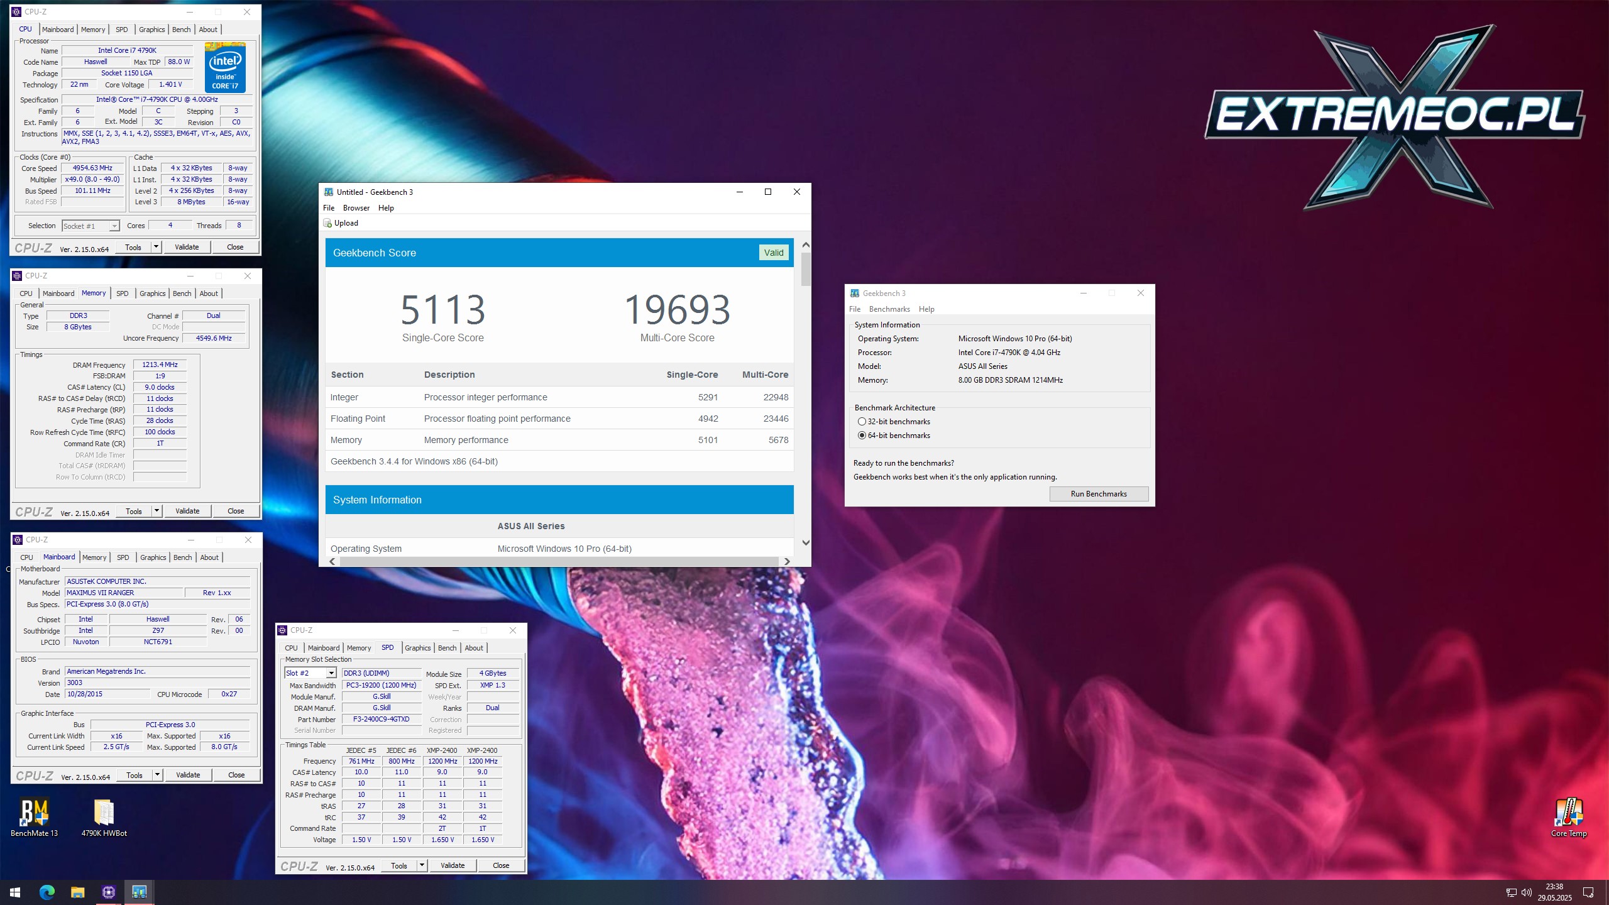Switch to CPU-Z taskbar icon

click(108, 892)
